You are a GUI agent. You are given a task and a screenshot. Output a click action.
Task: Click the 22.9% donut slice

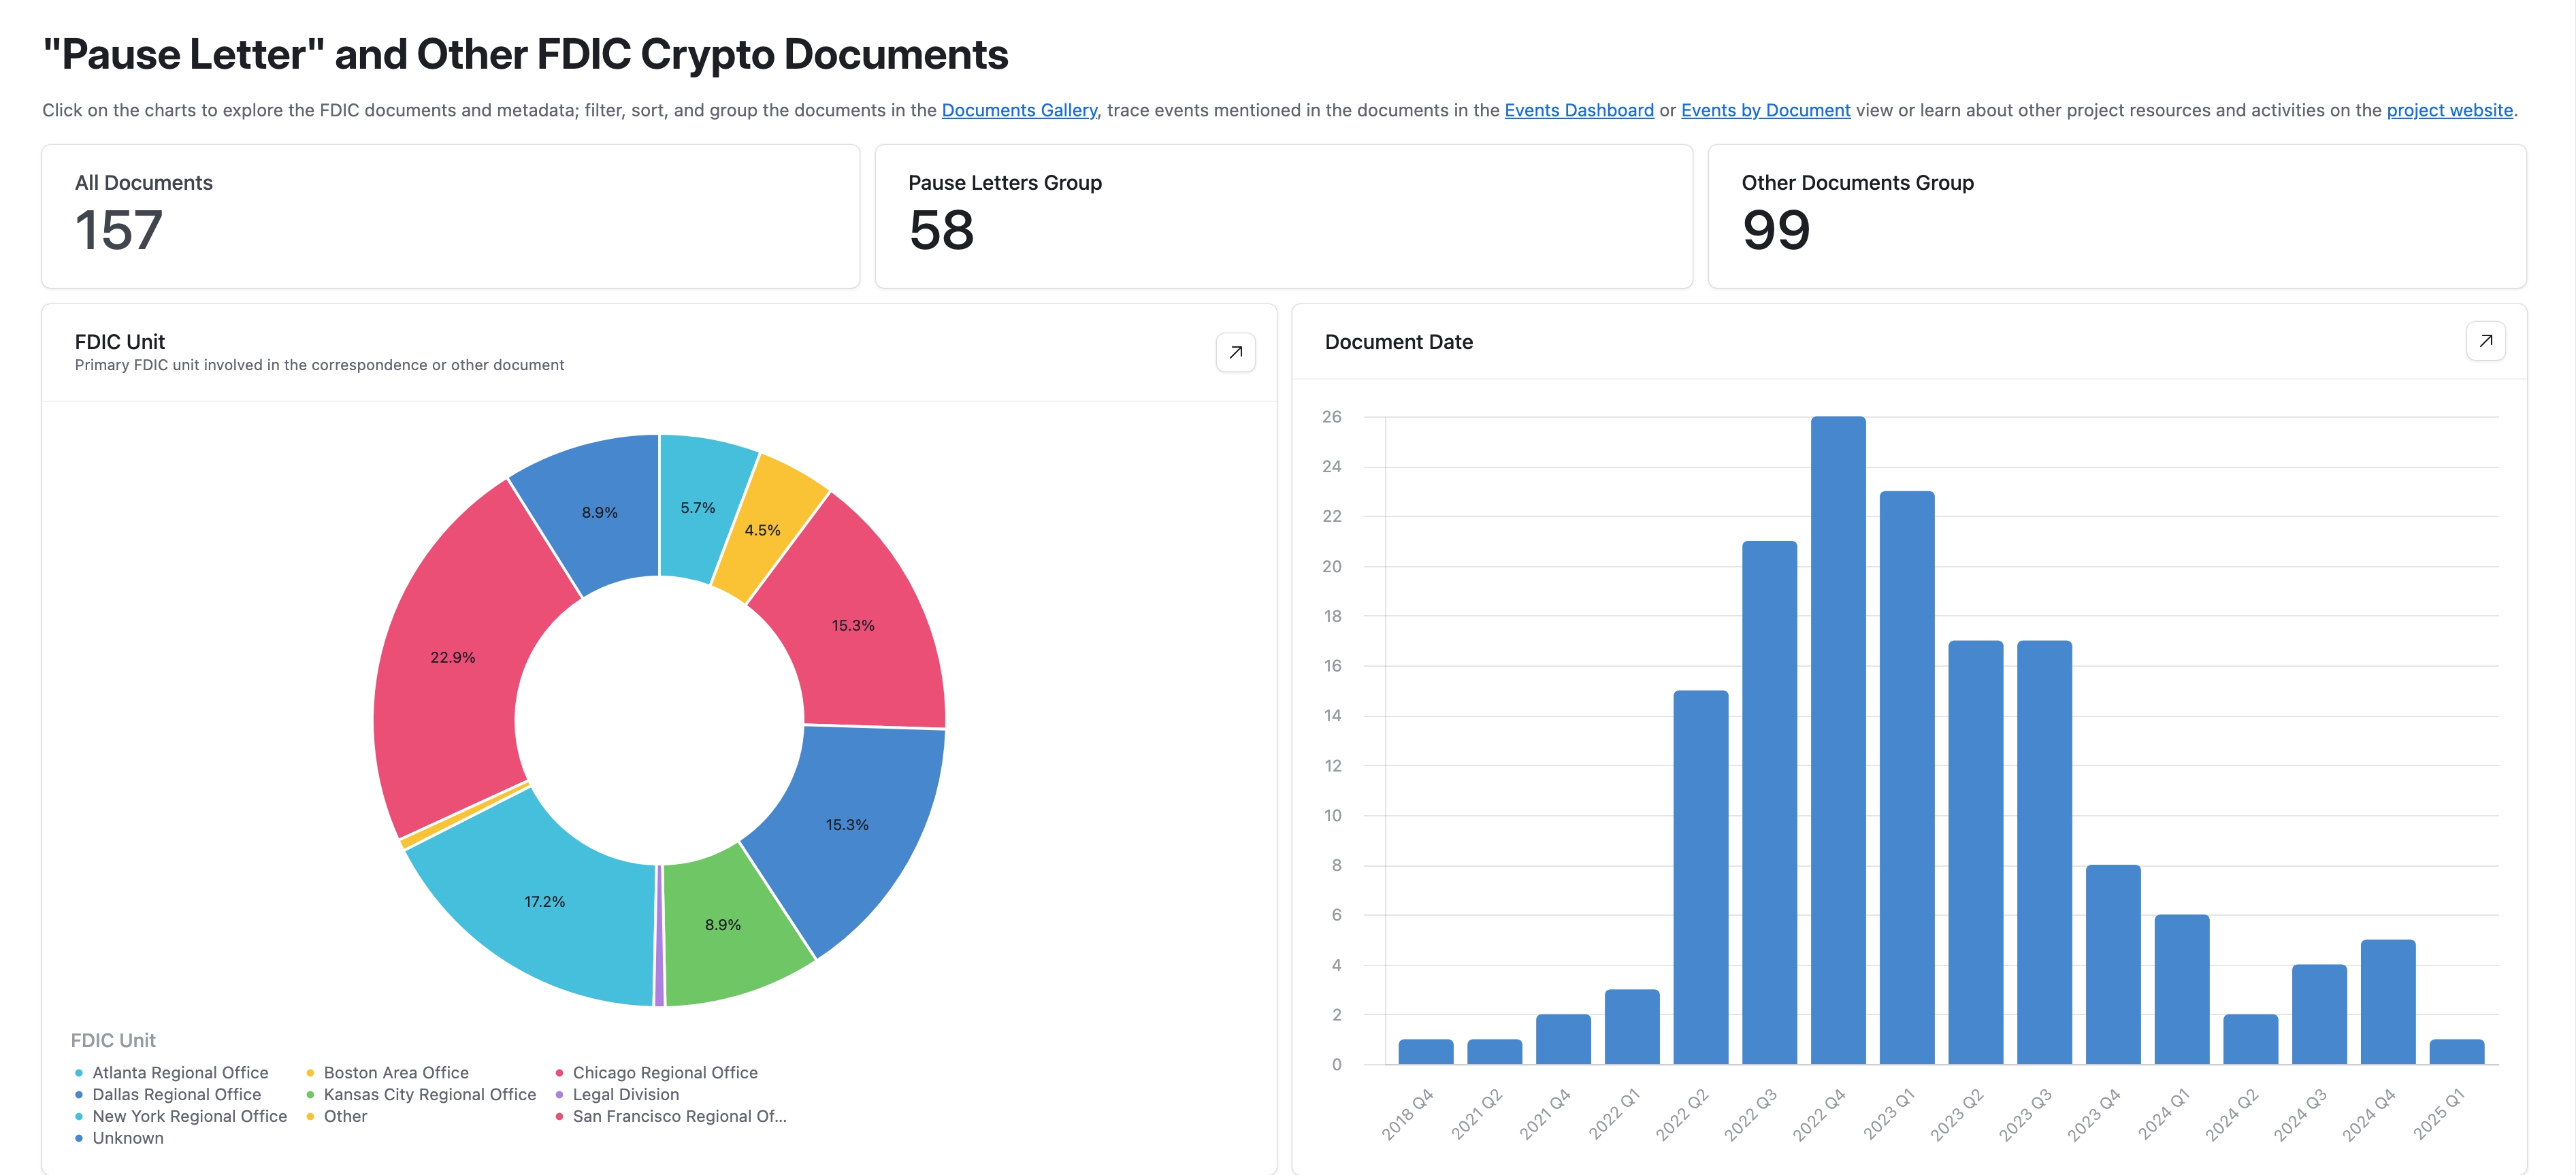click(x=452, y=657)
